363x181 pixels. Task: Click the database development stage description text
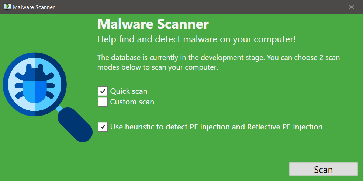[x=218, y=63]
